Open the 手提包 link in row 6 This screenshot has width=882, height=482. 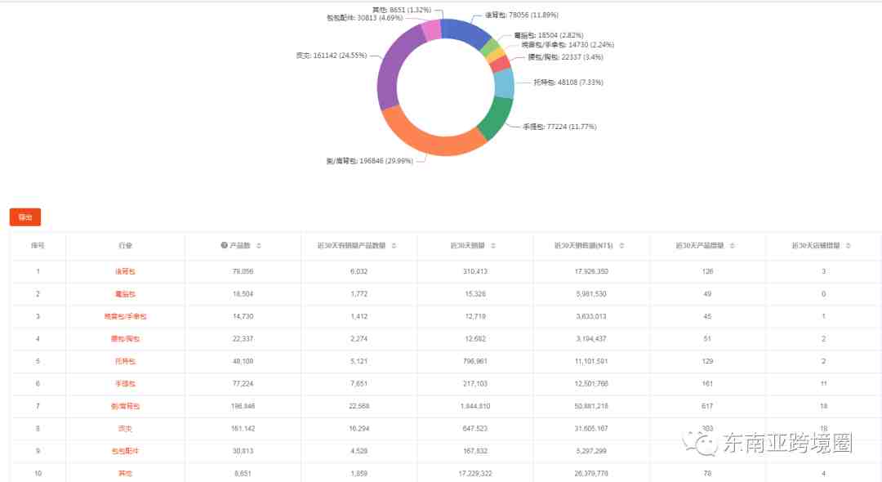[x=125, y=383]
